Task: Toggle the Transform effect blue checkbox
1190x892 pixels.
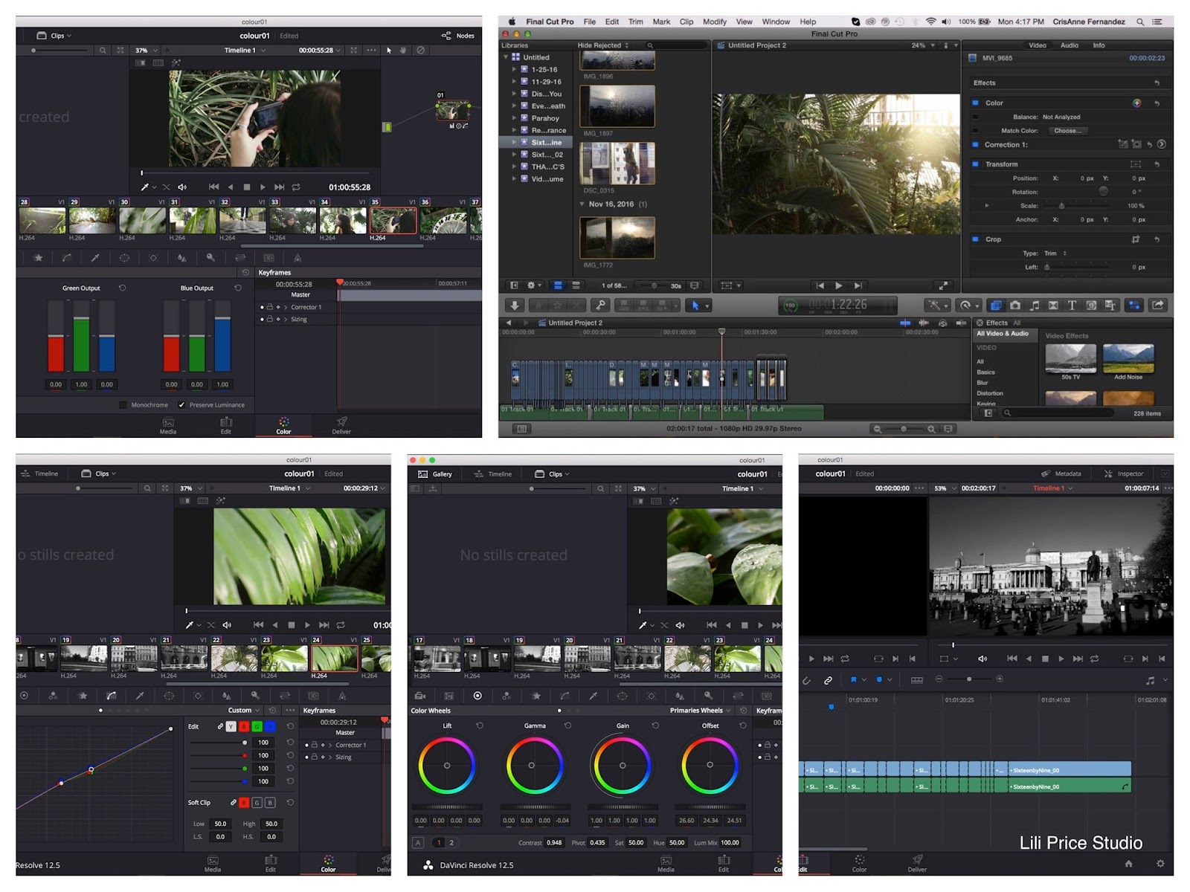Action: coord(975,164)
